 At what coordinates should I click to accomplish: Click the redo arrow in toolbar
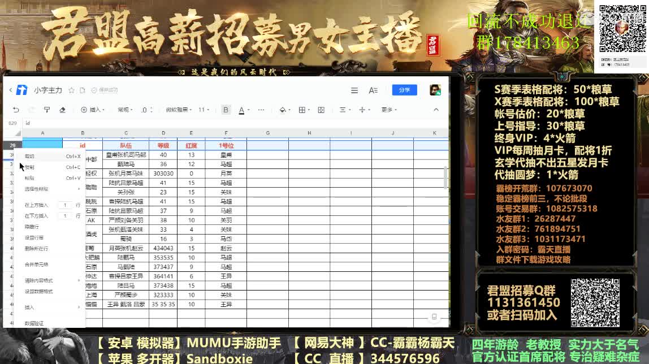(x=32, y=110)
